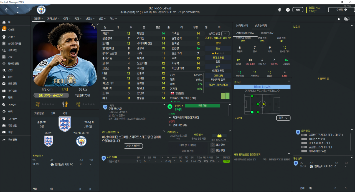Open 훈련 in the left sidebar

tap(15, 77)
